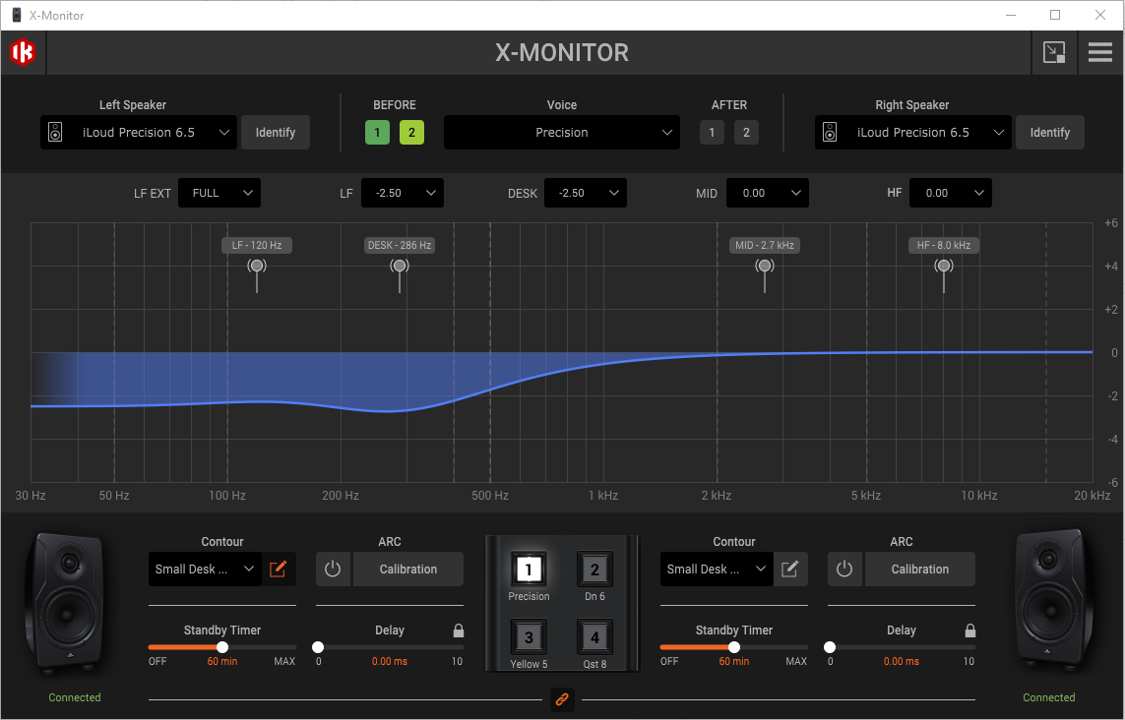Open the hamburger main menu
Image resolution: width=1125 pixels, height=720 pixels.
1099,52
